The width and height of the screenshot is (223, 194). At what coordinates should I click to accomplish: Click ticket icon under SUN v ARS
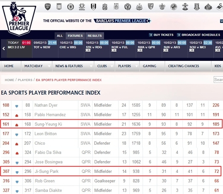point(166,50)
